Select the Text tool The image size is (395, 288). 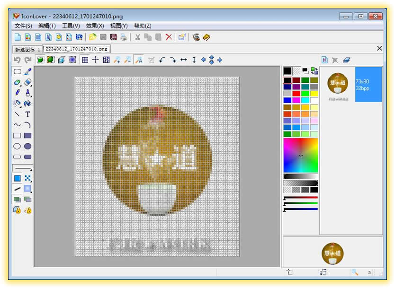click(x=28, y=114)
